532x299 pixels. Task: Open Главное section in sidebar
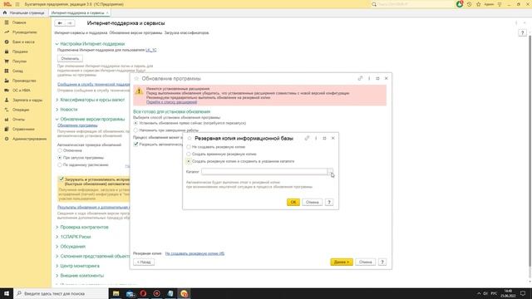coord(19,22)
